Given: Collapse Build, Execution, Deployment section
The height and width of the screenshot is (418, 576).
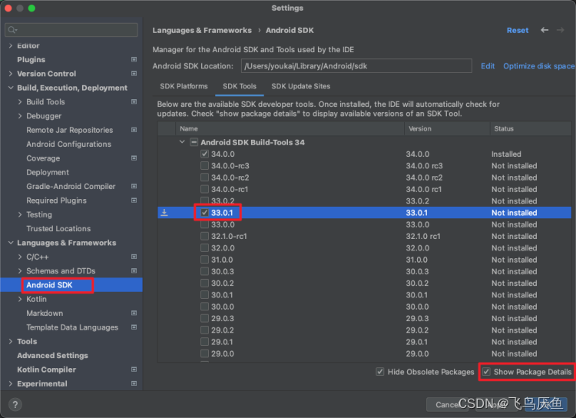Looking at the screenshot, I should tap(11, 88).
